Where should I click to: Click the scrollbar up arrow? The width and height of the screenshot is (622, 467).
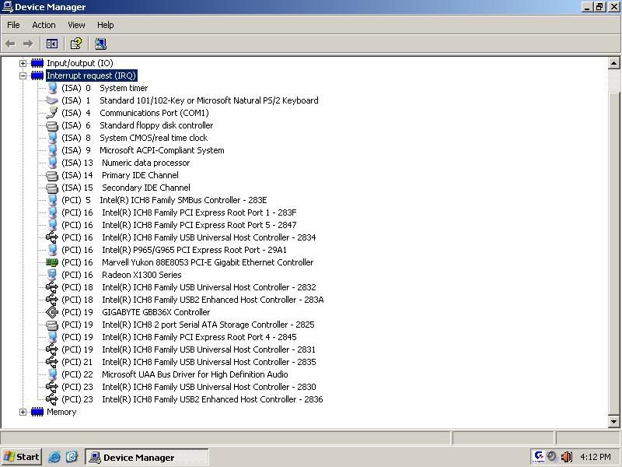click(613, 63)
